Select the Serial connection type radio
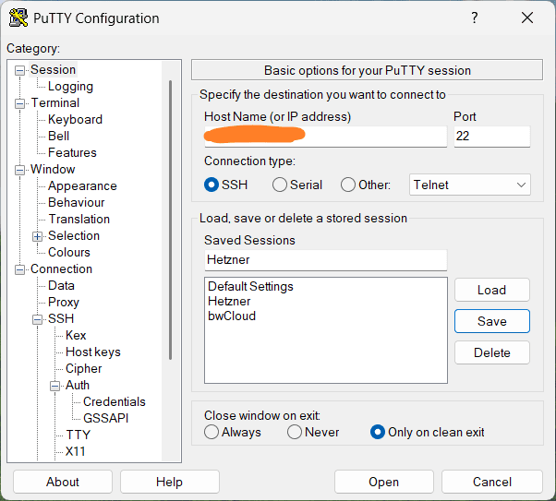Viewport: 556px width, 501px height. [x=280, y=185]
